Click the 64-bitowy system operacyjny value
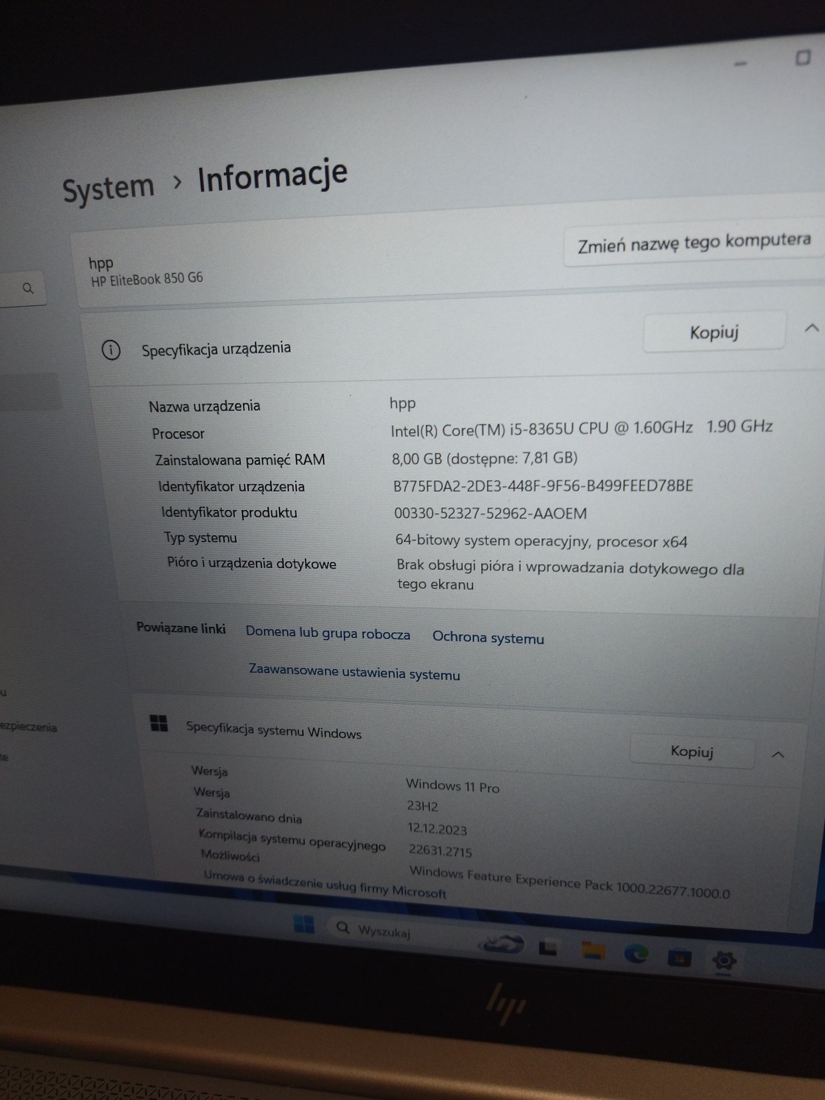This screenshot has width=825, height=1100. point(541,541)
